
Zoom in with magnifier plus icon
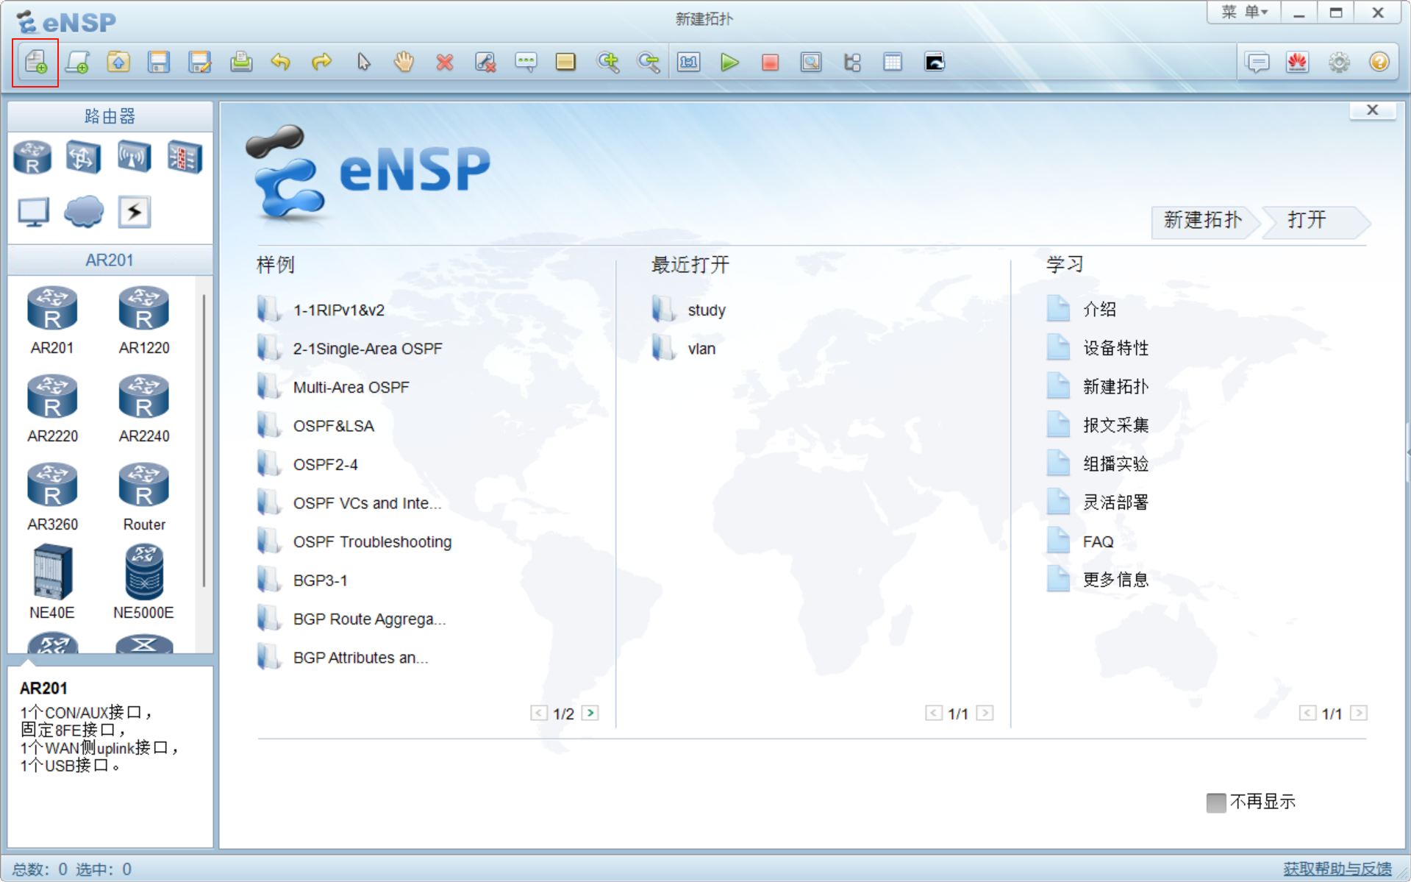coord(608,63)
